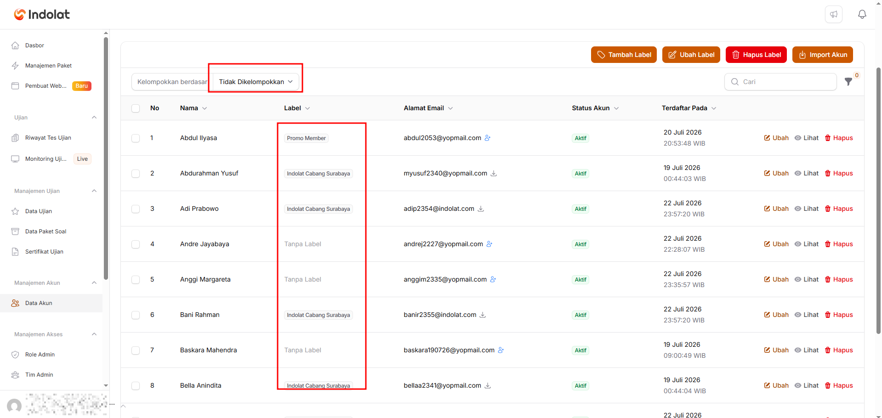The width and height of the screenshot is (882, 418).
Task: Click the Monitoring Ujian monitor icon
Action: point(15,159)
